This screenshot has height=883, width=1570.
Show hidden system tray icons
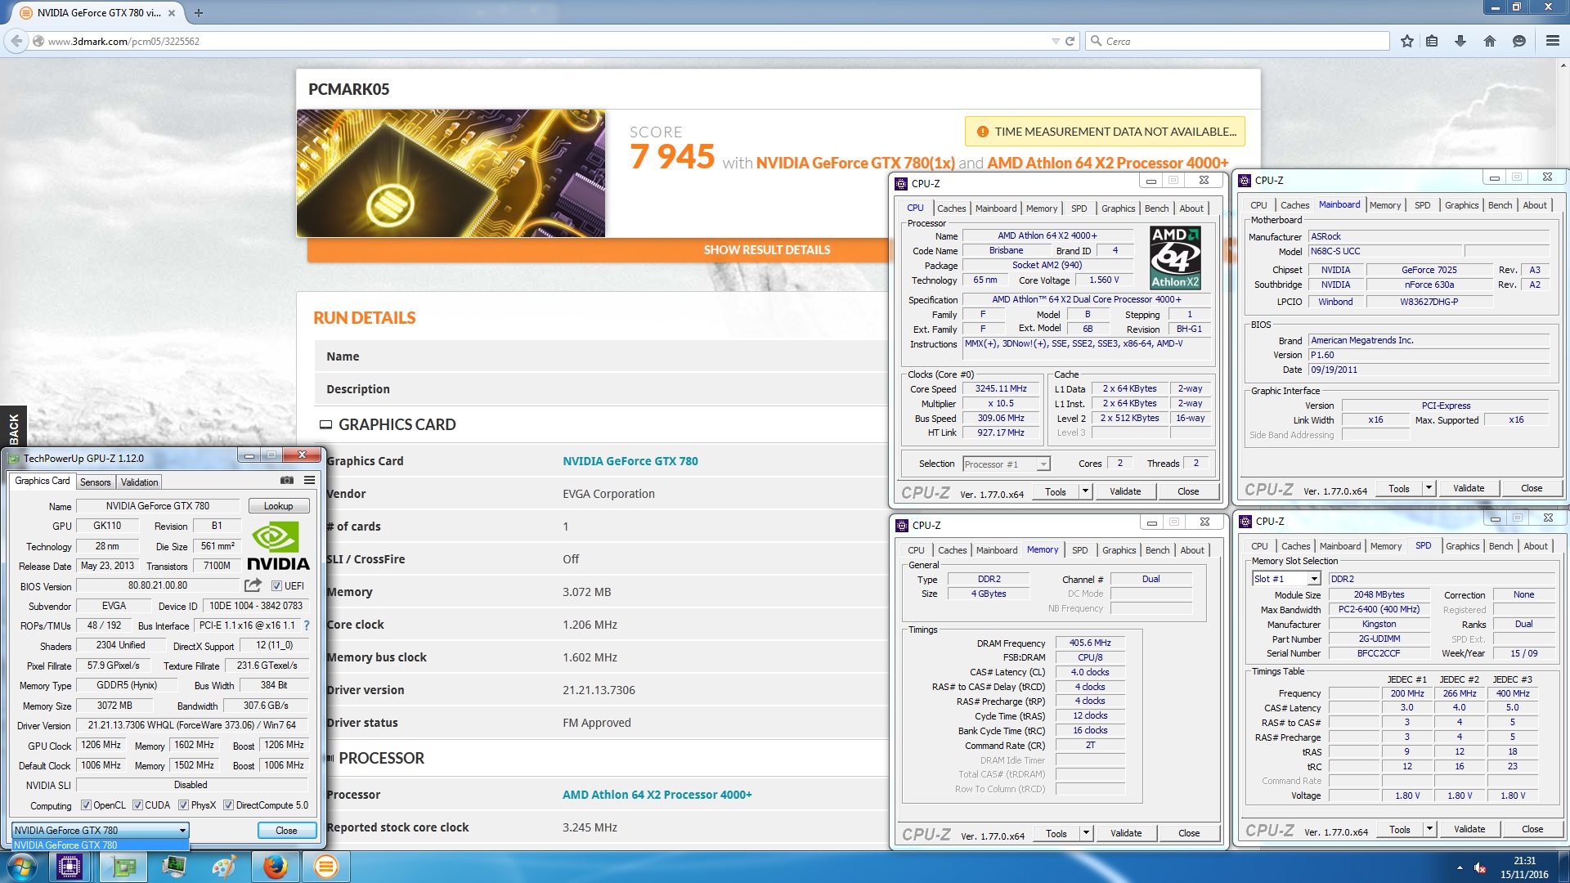point(1460,867)
